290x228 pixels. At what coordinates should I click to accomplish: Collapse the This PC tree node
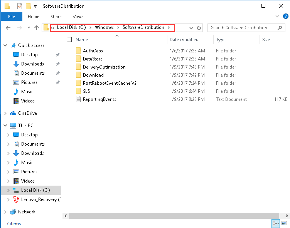click(5, 126)
